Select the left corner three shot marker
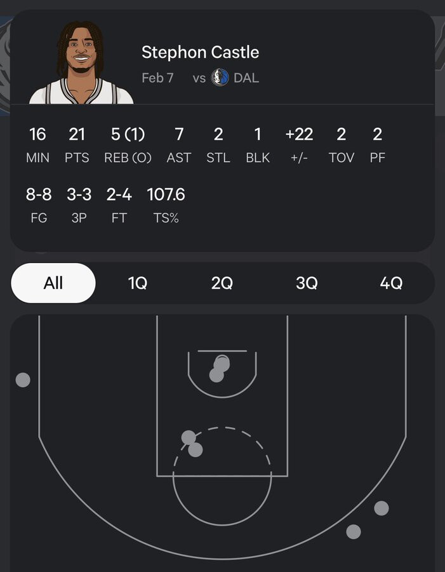 click(23, 380)
